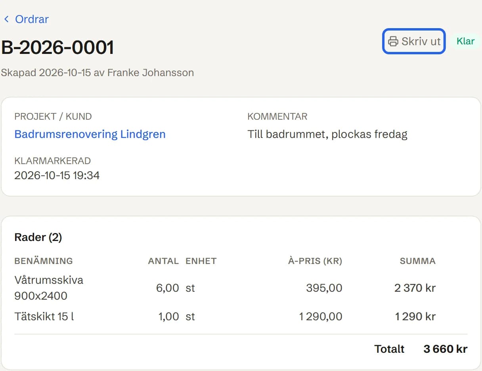This screenshot has height=371, width=482.
Task: Click the À-PRIS (KR) column header
Action: [x=315, y=261]
